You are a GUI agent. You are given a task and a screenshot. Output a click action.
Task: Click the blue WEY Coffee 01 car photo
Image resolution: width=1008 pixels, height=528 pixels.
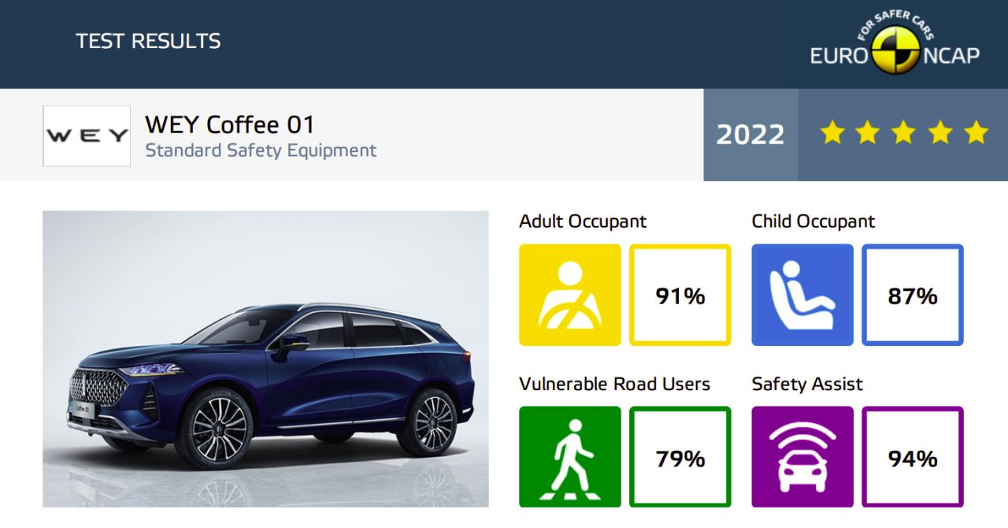(x=265, y=359)
